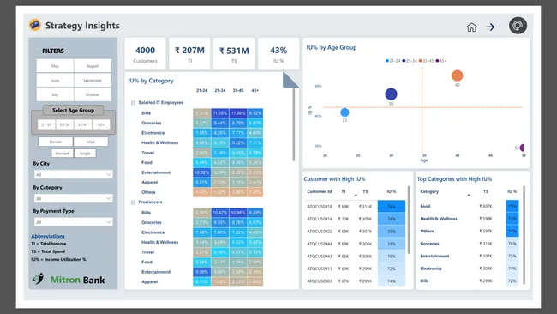Filter by the September month button
The image size is (557, 314).
[93, 81]
